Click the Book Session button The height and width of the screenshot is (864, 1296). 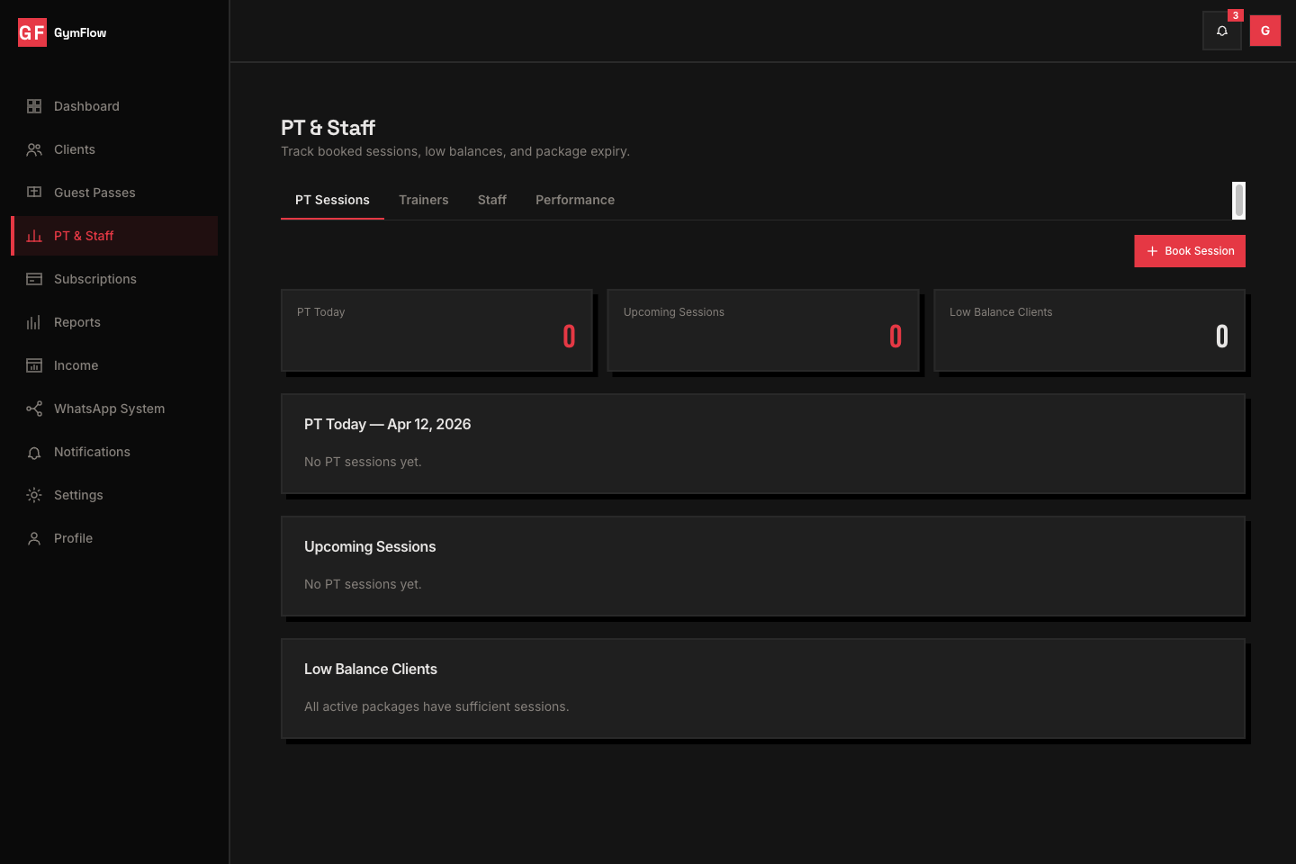1189,251
